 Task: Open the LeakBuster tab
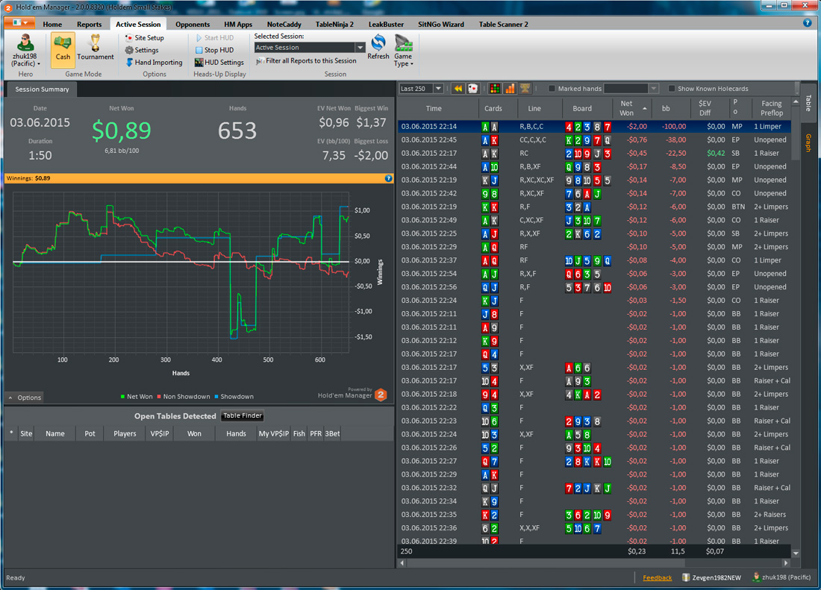pos(386,24)
